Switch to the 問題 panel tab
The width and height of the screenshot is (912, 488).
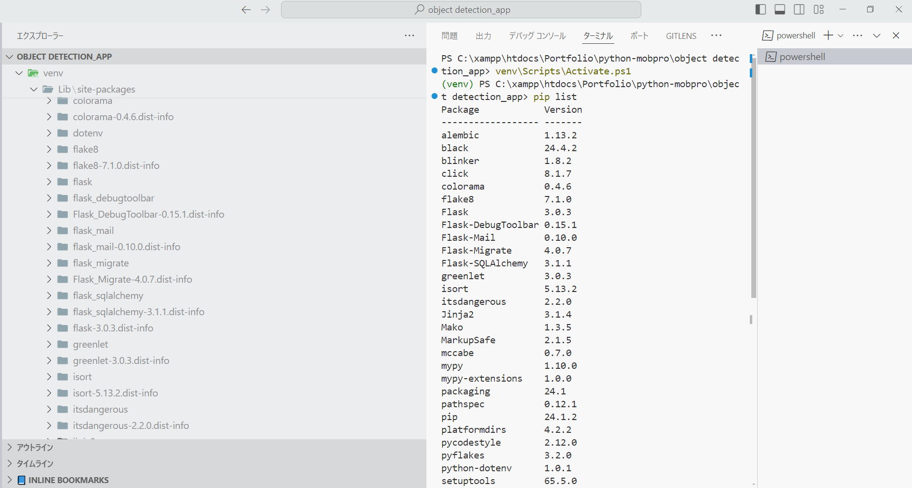(450, 35)
